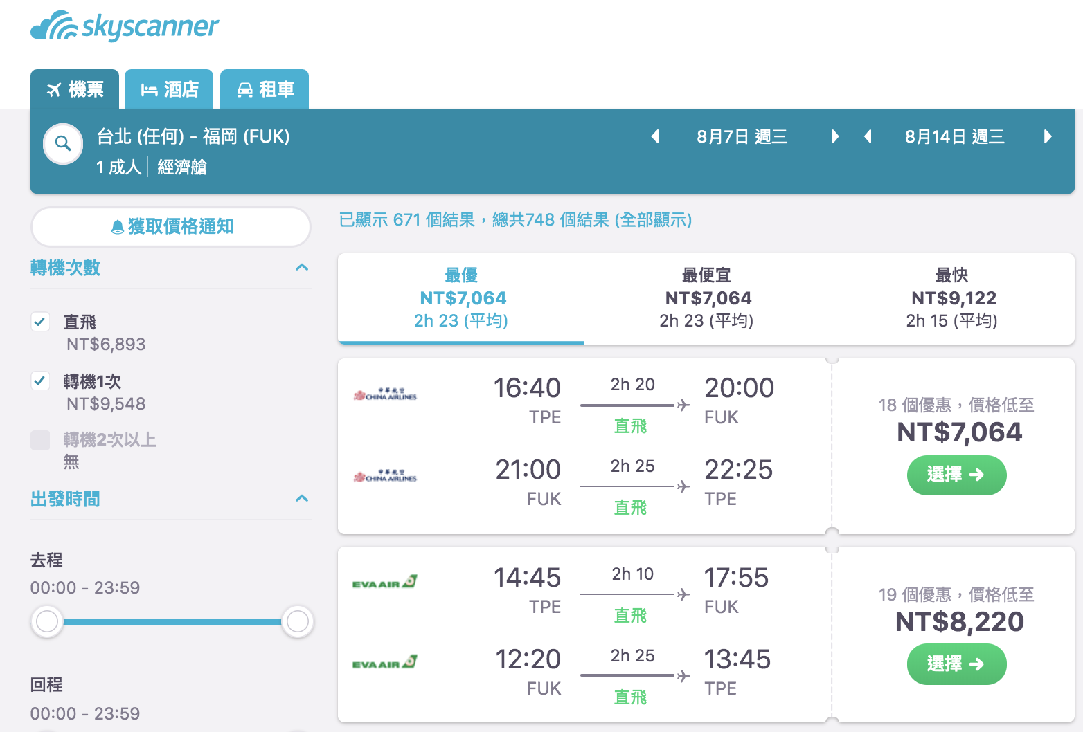Switch to the 租車 car rental tab
Screen dimensions: 1083x732
click(x=265, y=89)
